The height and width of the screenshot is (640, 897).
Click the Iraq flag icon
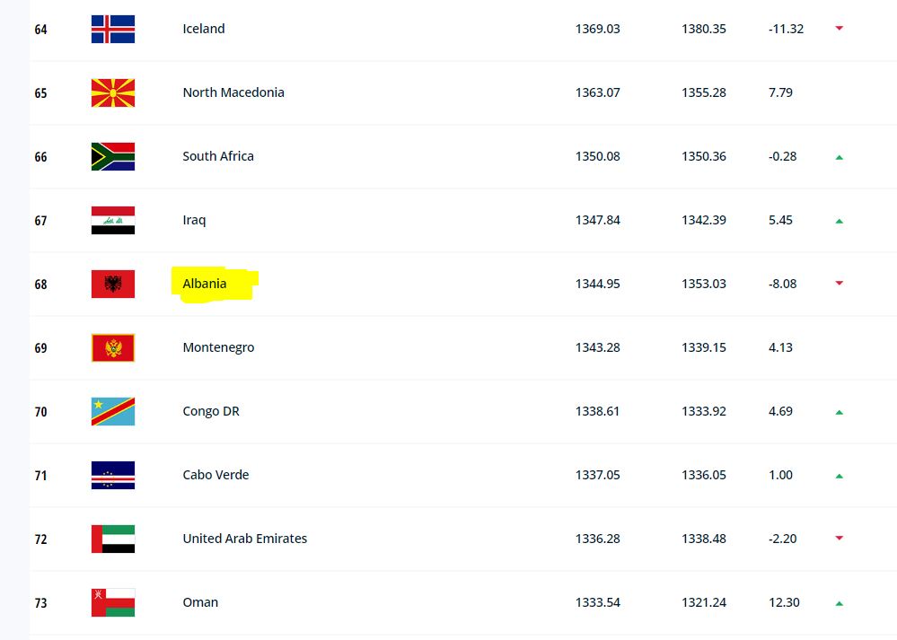113,220
